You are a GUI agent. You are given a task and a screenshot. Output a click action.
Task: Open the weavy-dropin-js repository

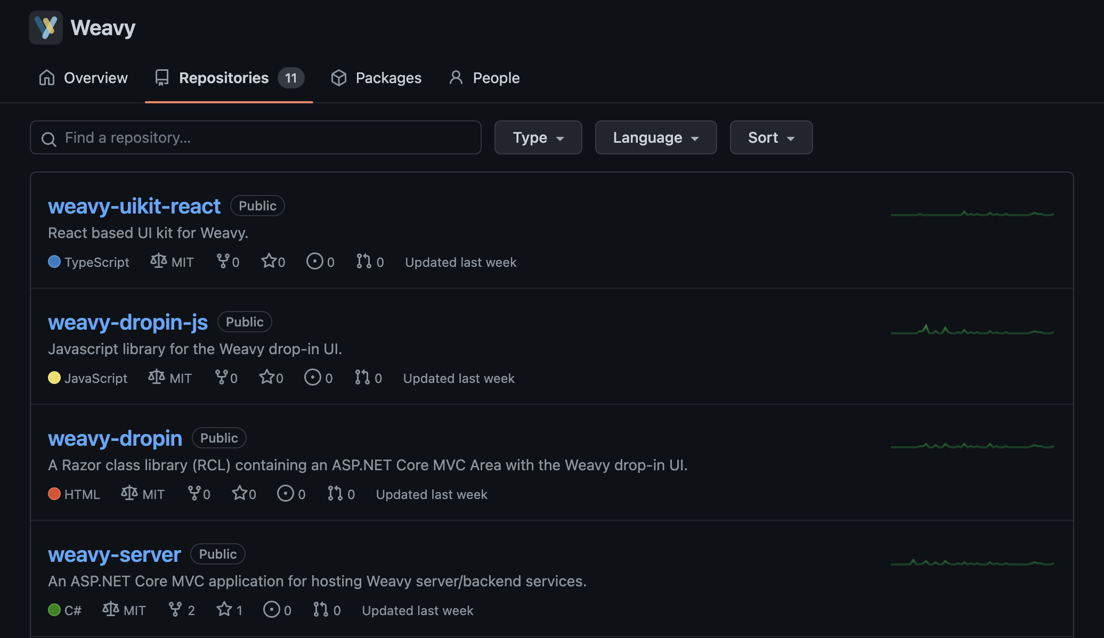tap(128, 321)
